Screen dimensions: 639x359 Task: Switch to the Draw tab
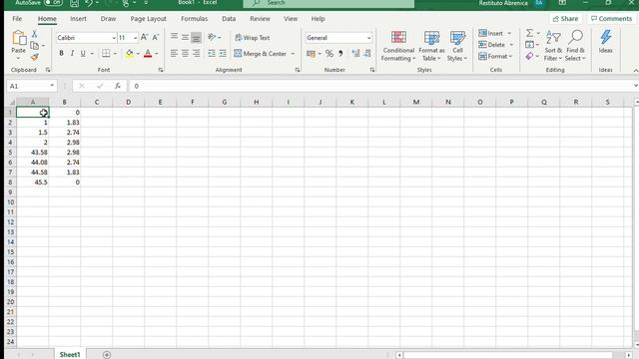[x=108, y=19]
